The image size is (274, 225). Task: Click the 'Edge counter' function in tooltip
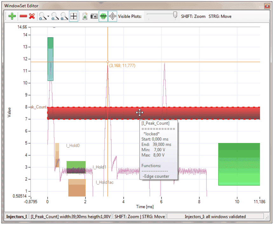157,176
